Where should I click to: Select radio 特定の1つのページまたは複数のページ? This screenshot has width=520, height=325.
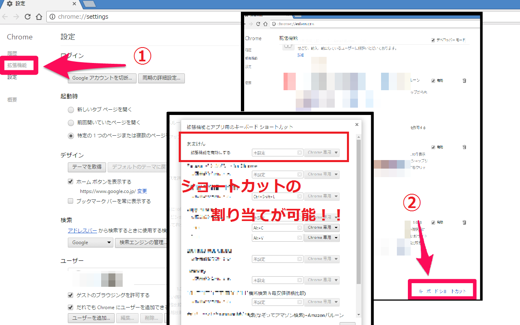point(71,136)
